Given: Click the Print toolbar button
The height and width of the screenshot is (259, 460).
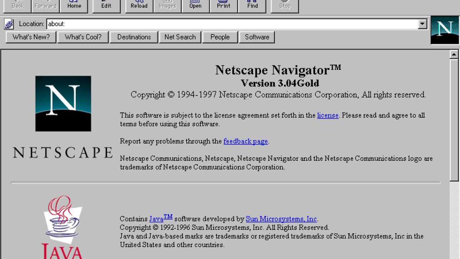Looking at the screenshot, I should point(223,5).
